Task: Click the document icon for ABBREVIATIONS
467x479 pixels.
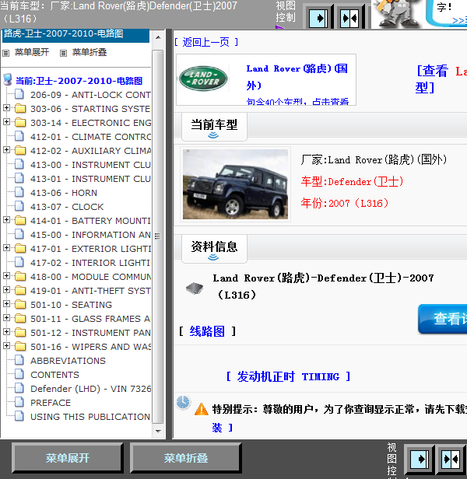Action: pos(19,361)
